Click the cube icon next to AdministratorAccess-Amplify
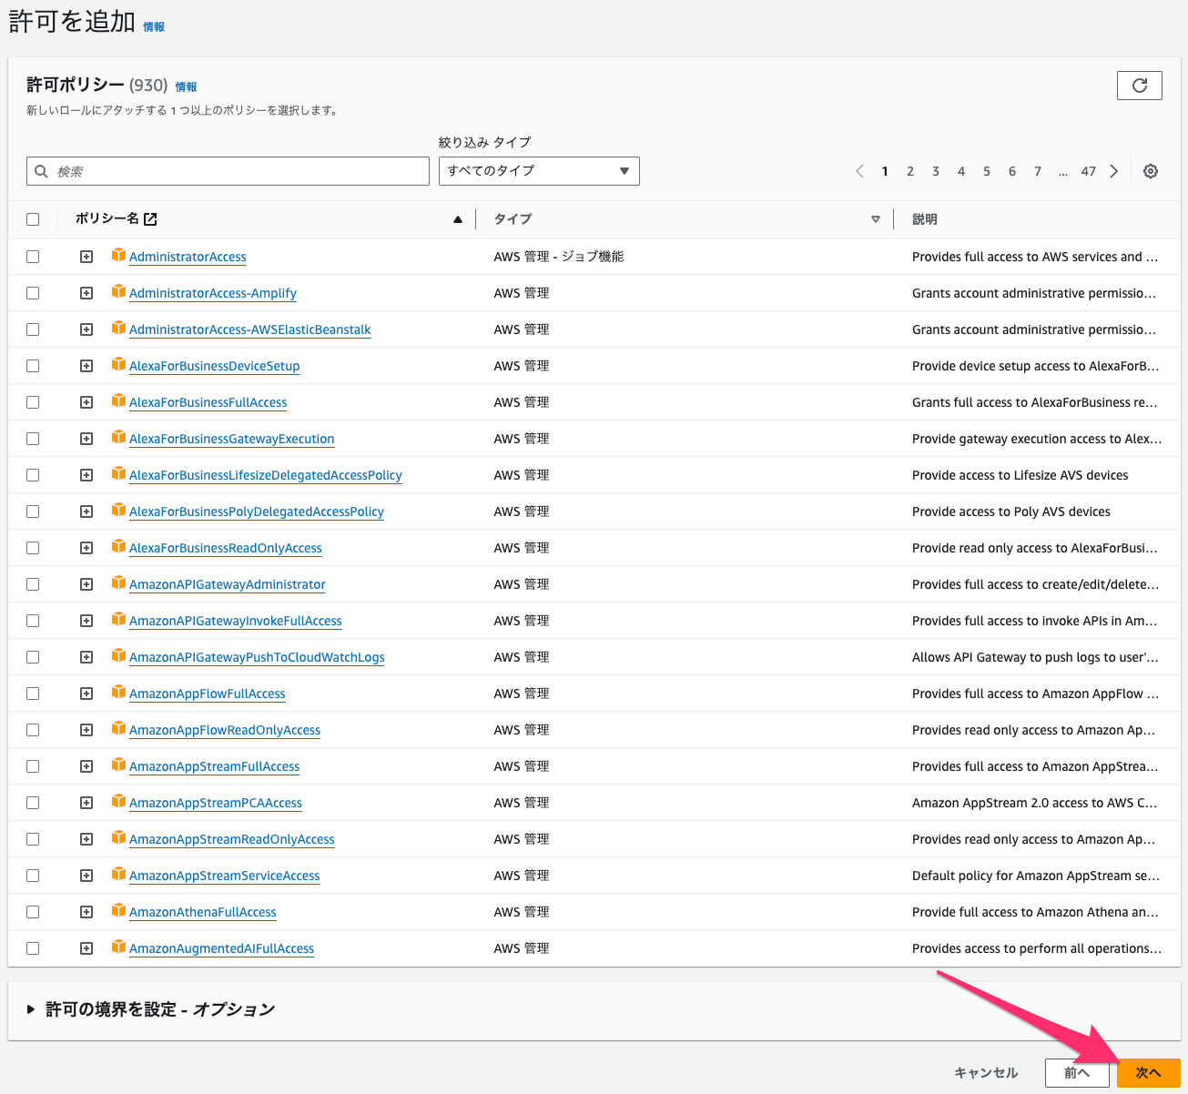Viewport: 1188px width, 1094px height. pos(118,292)
